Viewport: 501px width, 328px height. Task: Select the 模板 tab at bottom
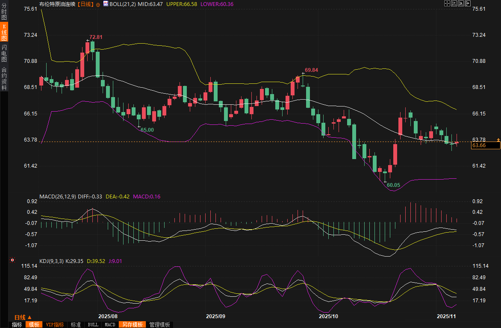(x=34, y=325)
